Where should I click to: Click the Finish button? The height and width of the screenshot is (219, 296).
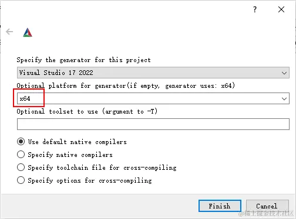pyautogui.click(x=220, y=206)
